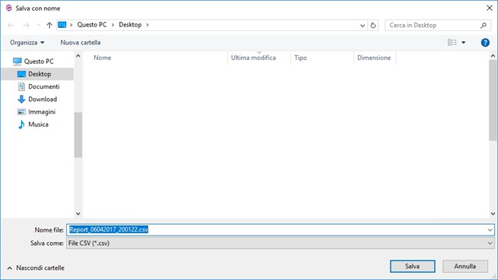Select Questo PC in address breadcrumb

click(x=92, y=25)
